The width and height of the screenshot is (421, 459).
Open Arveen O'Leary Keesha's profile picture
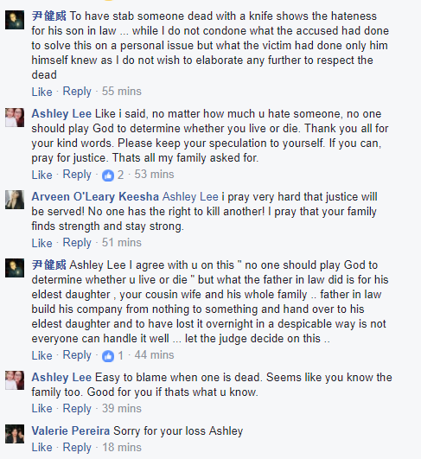[15, 200]
